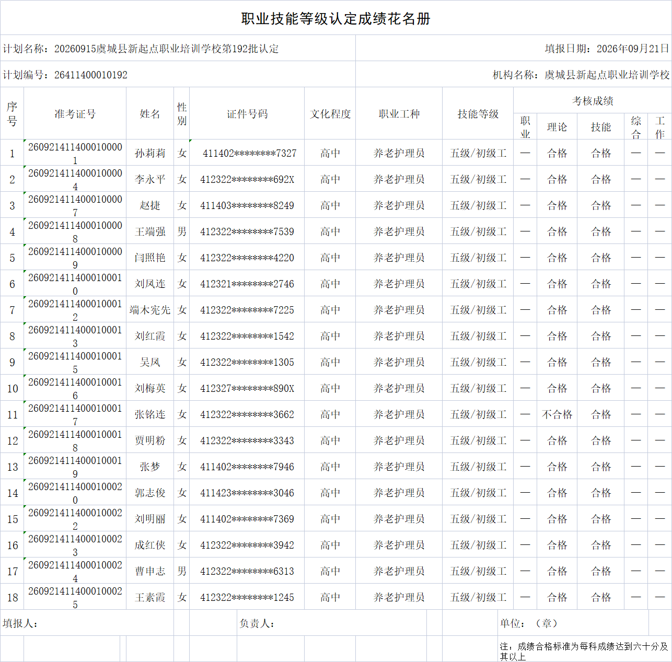Select the ID cell 412322********7539
Screen dimensions: 672x662
(247, 231)
